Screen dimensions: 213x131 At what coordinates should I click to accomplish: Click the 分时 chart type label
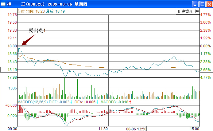coord(21,11)
